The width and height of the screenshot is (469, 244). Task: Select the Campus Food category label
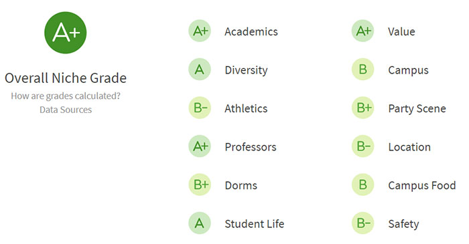422,186
